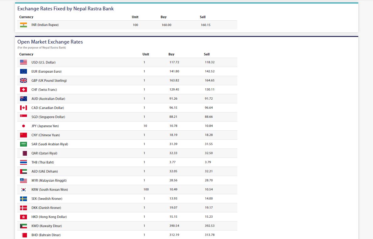The image size is (373, 239).
Task: Select the 'MYR (Malaysian Ringgit)' currency name
Action: (x=49, y=180)
